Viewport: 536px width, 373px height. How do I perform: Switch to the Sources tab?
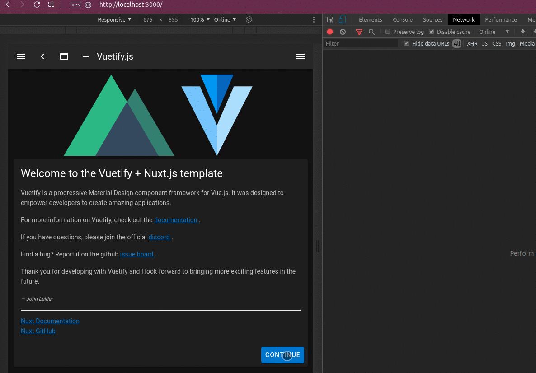(433, 19)
